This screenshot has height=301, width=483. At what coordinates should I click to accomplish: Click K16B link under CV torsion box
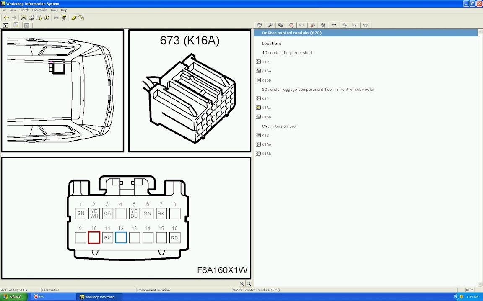266,154
